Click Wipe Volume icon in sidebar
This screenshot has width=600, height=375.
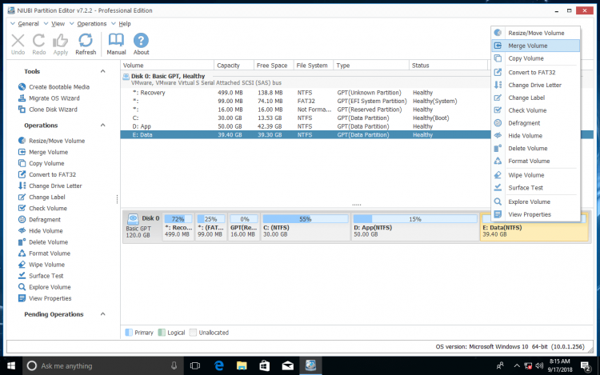pyautogui.click(x=22, y=265)
